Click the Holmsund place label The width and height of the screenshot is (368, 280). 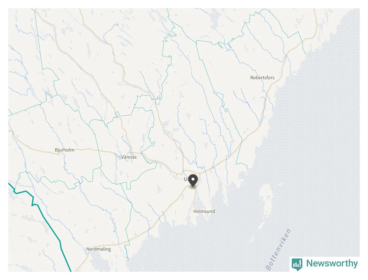click(x=204, y=211)
